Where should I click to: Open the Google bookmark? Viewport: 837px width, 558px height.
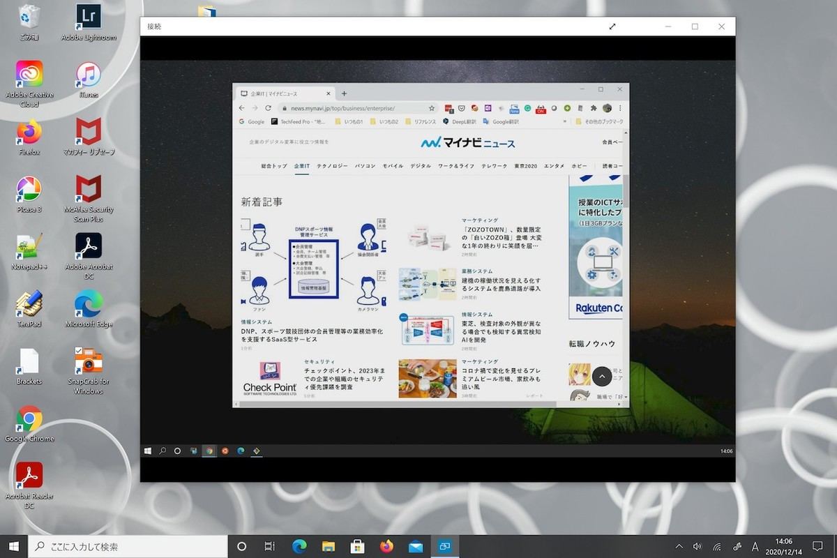coord(251,121)
